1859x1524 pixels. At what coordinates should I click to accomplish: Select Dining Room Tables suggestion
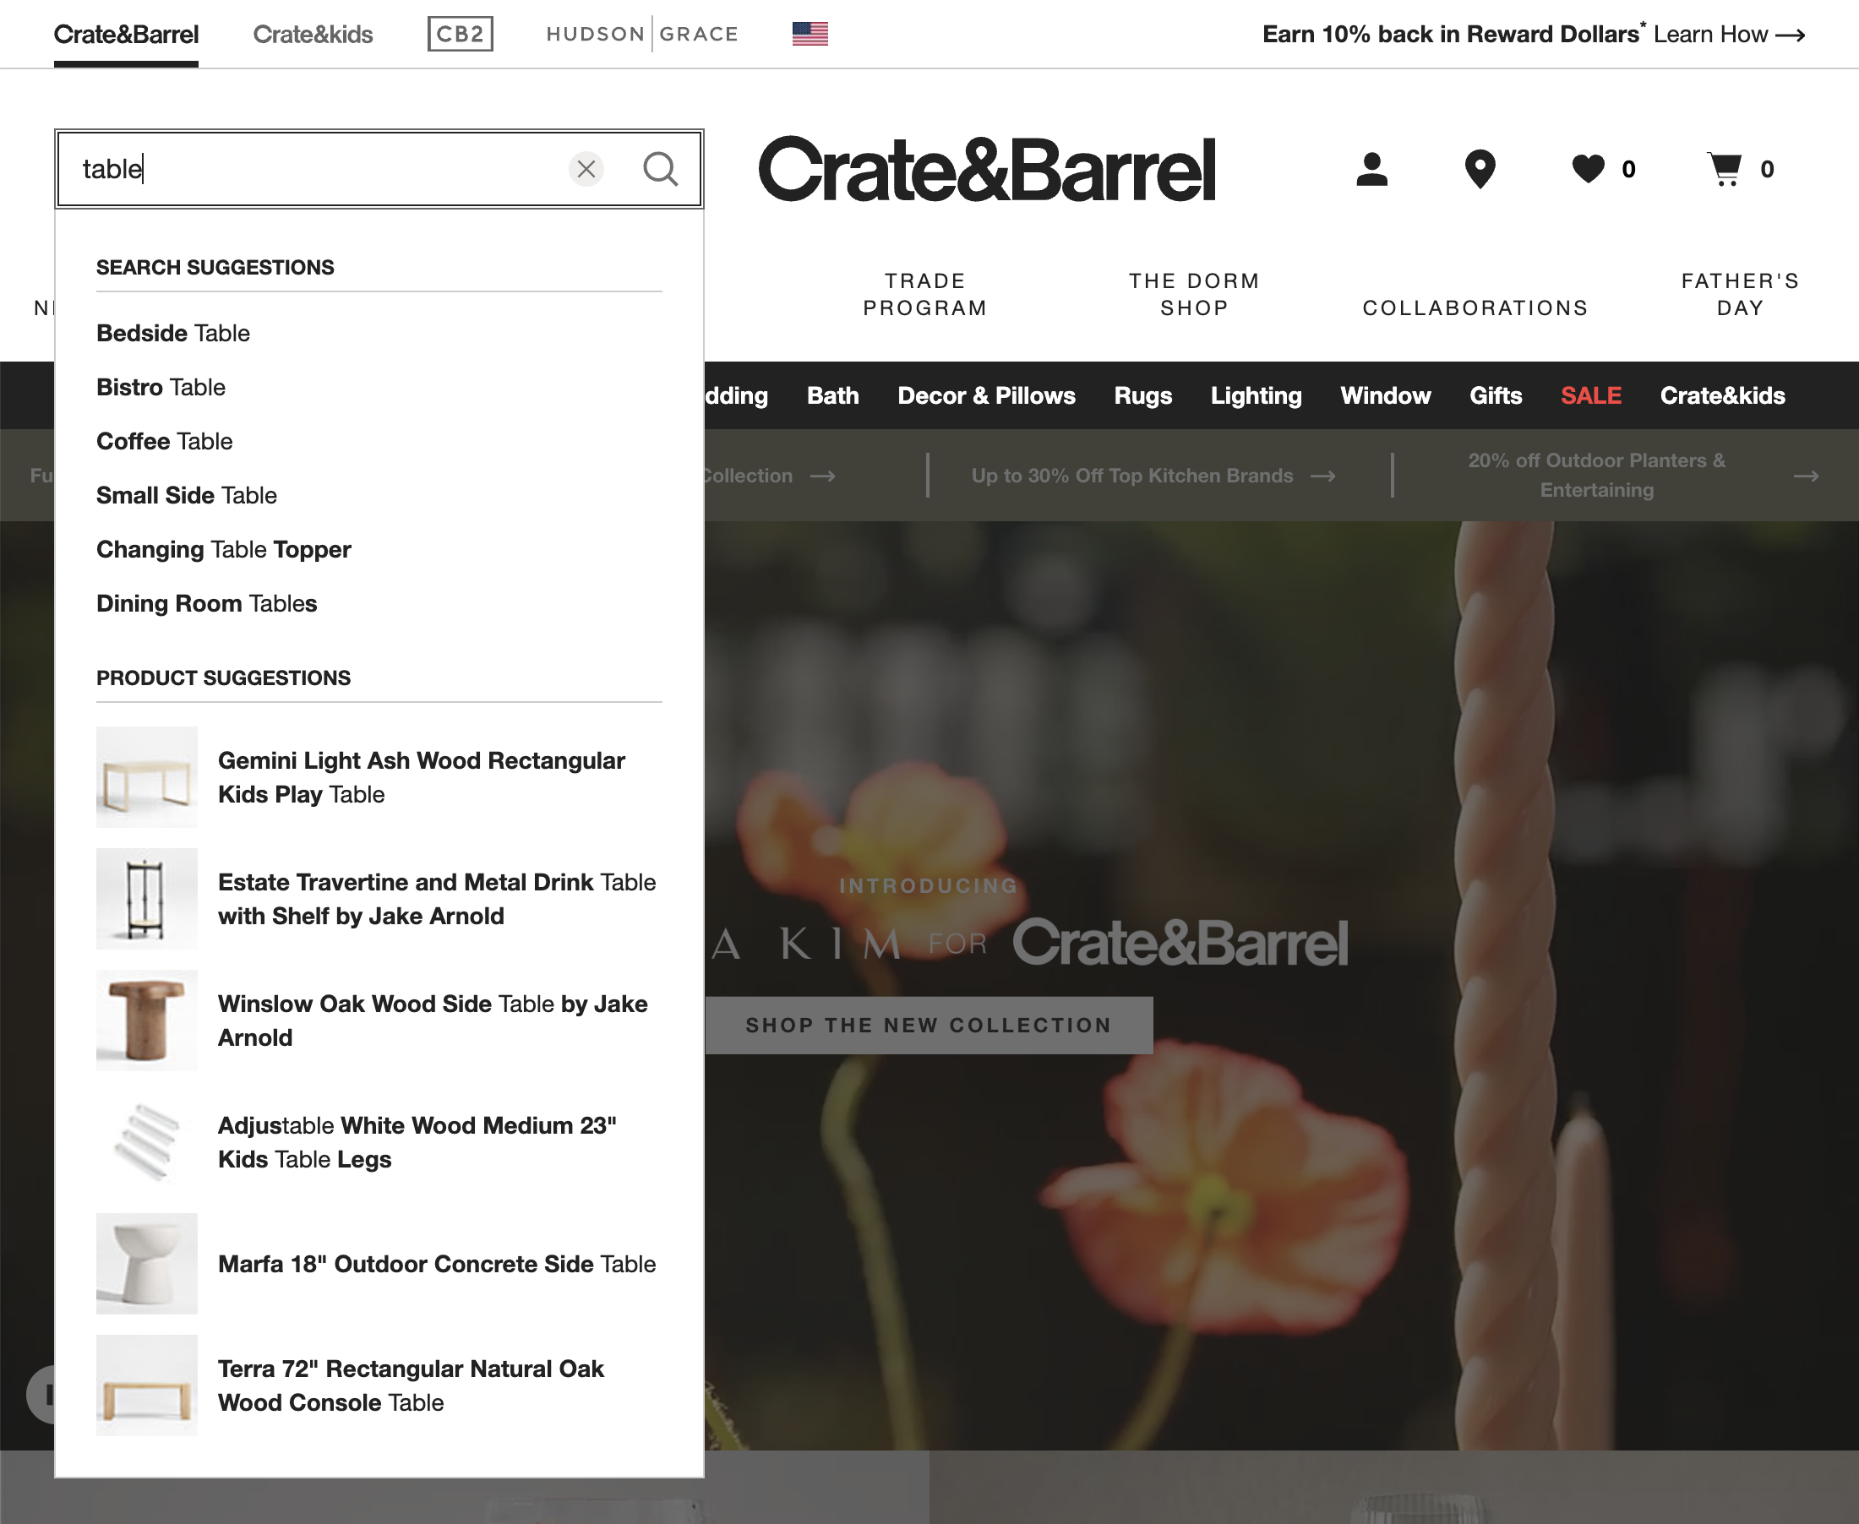tap(206, 603)
